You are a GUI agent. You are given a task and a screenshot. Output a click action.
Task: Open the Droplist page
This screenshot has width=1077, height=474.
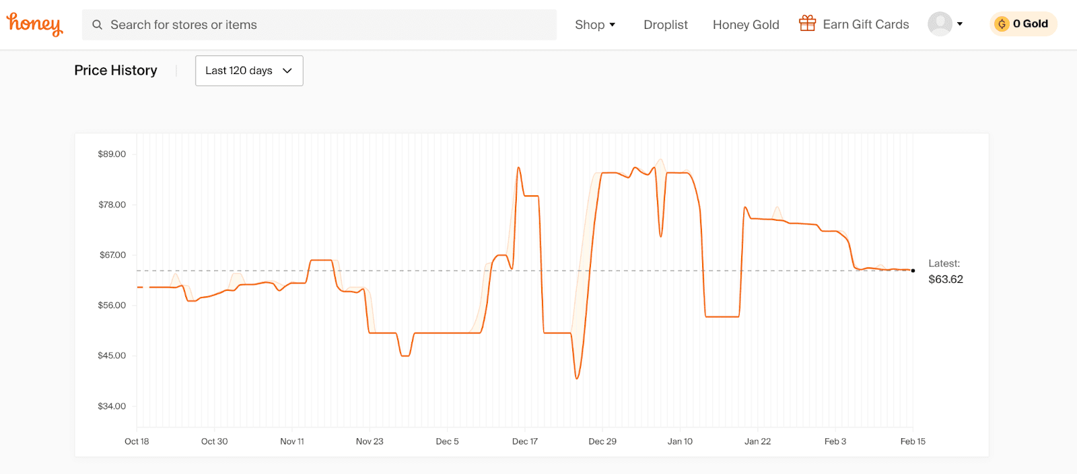[x=666, y=25]
